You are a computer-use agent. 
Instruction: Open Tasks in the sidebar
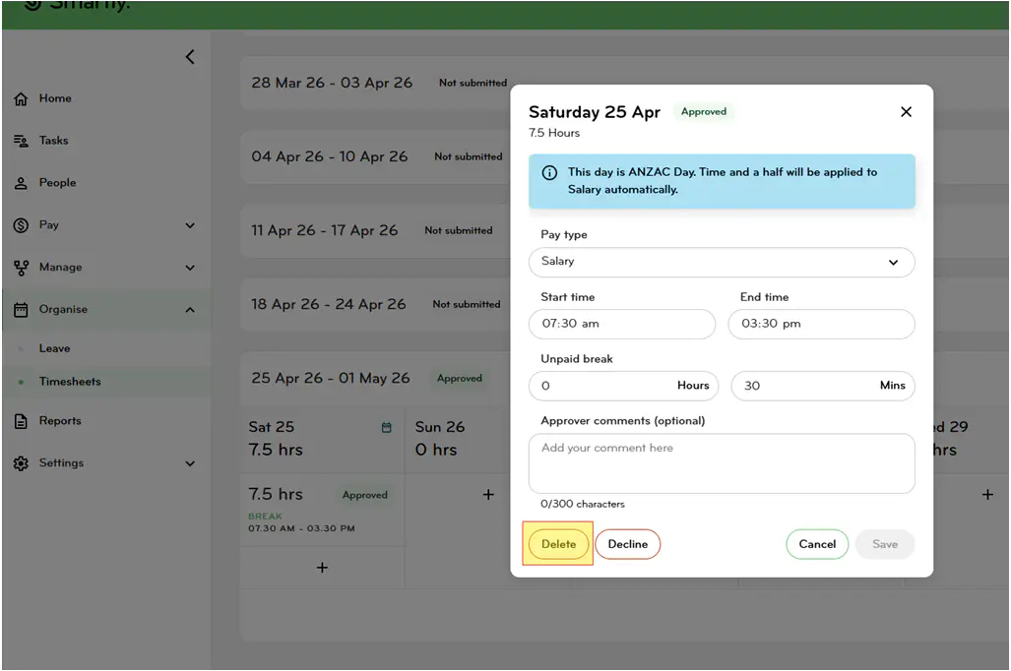53,141
